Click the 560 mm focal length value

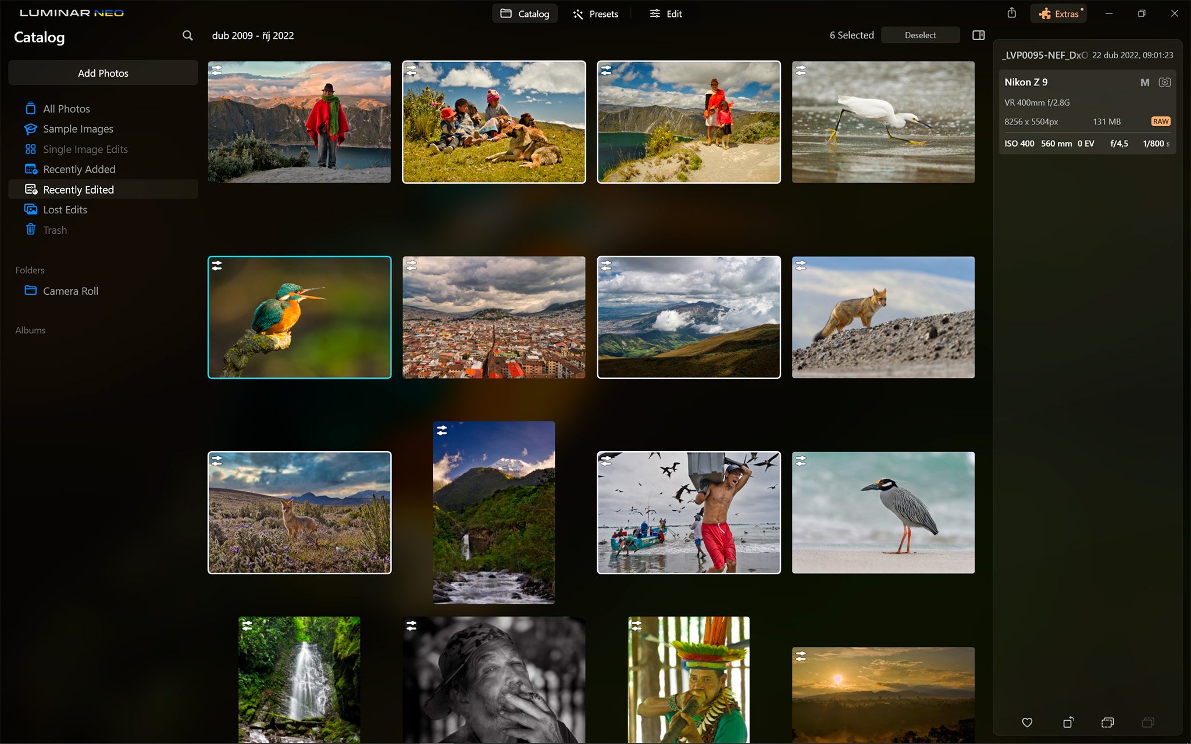pyautogui.click(x=1056, y=144)
